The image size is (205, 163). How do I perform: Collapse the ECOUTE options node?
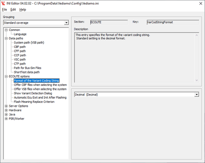pyautogui.click(x=6, y=76)
